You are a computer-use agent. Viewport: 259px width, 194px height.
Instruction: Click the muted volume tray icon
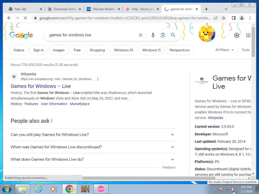tap(233, 189)
